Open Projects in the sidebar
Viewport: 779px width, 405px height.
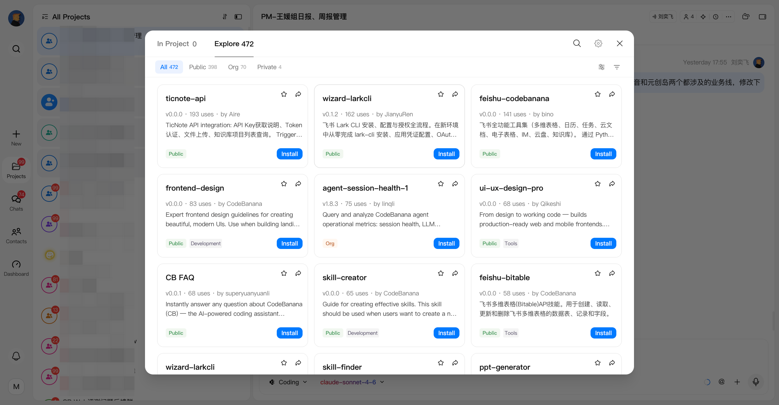tap(16, 170)
